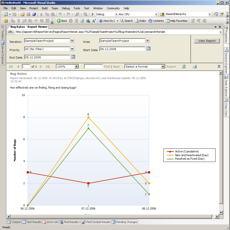Click the Find in Files binoculars folder icon
Screen dimensions: 230x230
[x=162, y=14]
